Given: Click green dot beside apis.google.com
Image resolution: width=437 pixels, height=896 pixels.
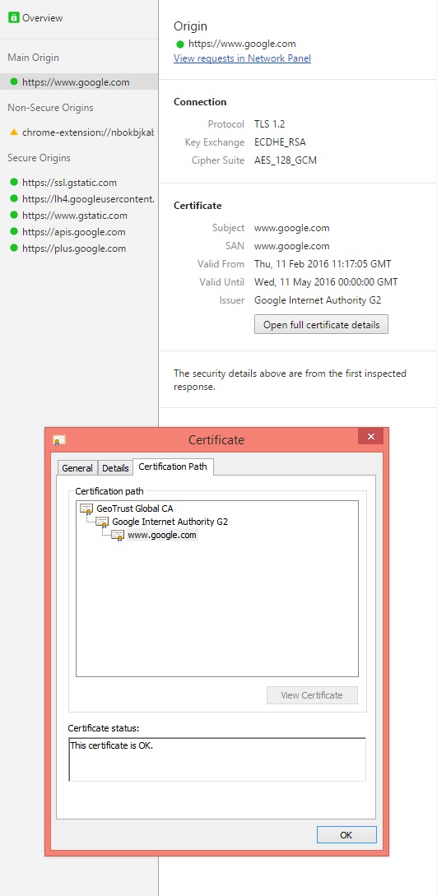Looking at the screenshot, I should pos(14,232).
